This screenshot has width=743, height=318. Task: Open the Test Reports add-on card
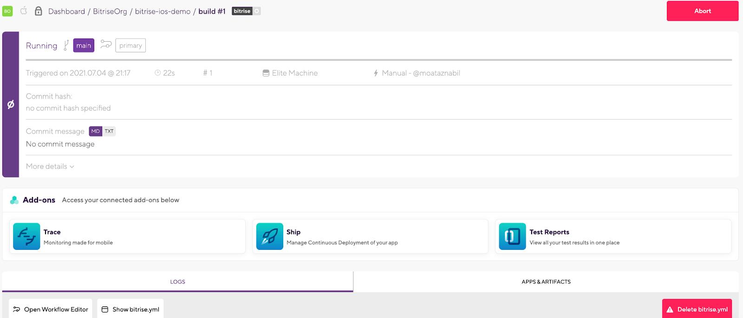[613, 236]
